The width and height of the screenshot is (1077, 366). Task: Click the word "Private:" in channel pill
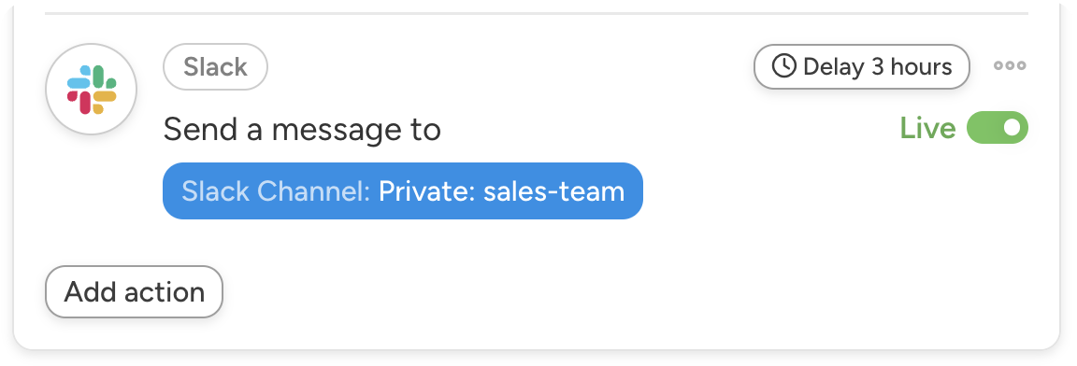tap(427, 191)
